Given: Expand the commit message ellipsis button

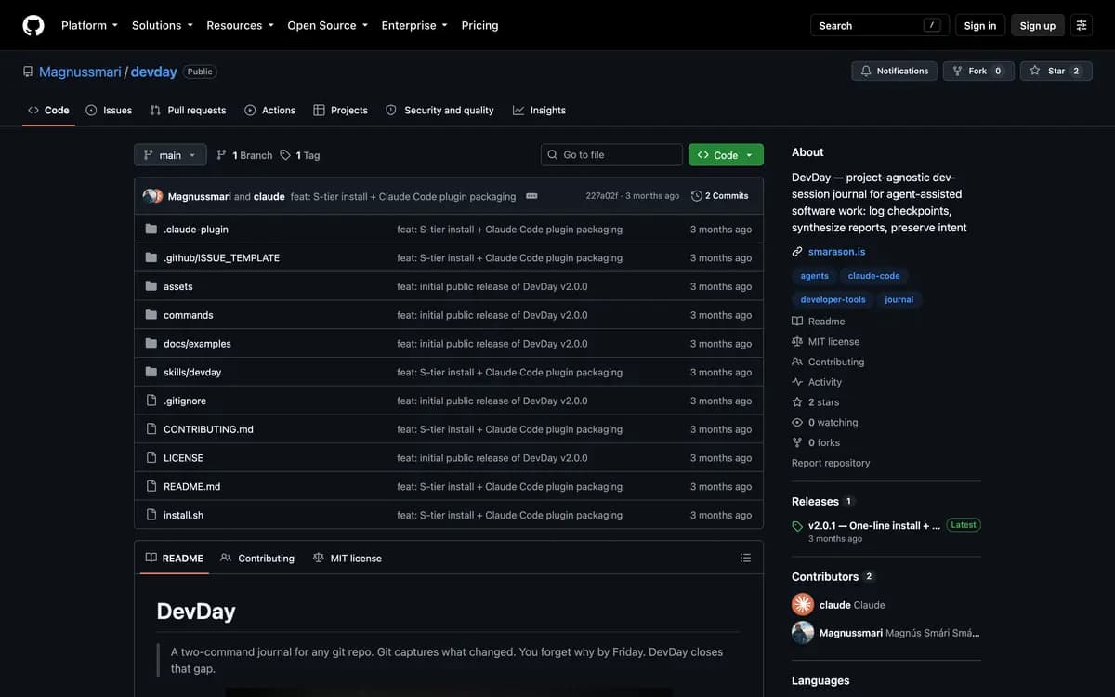Looking at the screenshot, I should (x=531, y=196).
